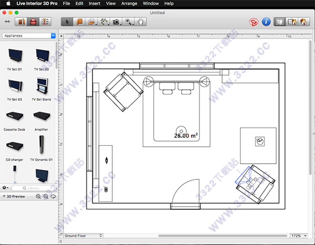Image resolution: width=315 pixels, height=245 pixels.
Task: Open the Arrange menu
Action: pyautogui.click(x=129, y=4)
